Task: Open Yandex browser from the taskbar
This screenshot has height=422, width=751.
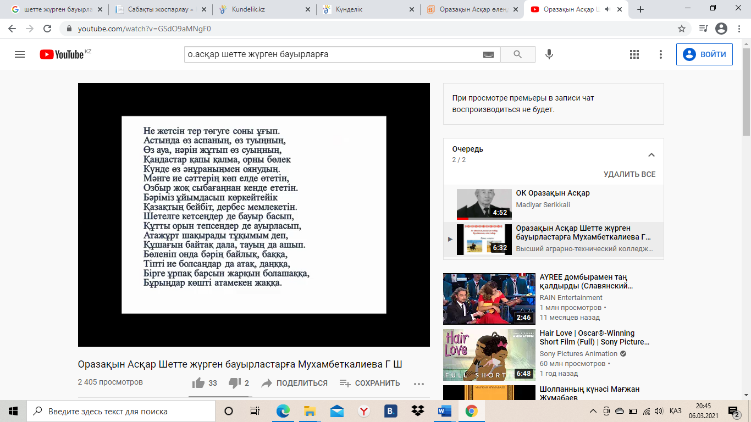Action: tap(363, 411)
